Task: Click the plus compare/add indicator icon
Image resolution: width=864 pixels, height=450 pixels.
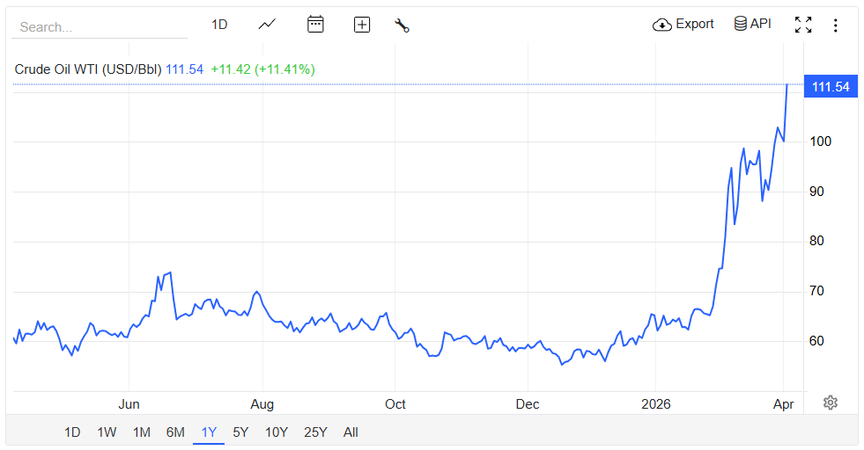Action: pos(362,25)
